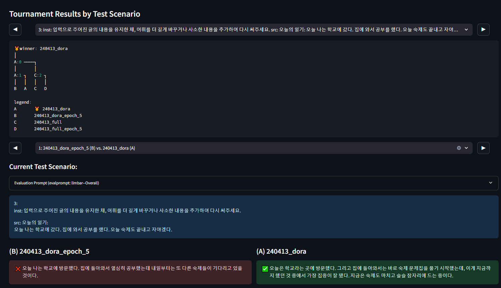Image resolution: width=501 pixels, height=288 pixels.
Task: Go to the next match arrow
Action: click(x=483, y=148)
